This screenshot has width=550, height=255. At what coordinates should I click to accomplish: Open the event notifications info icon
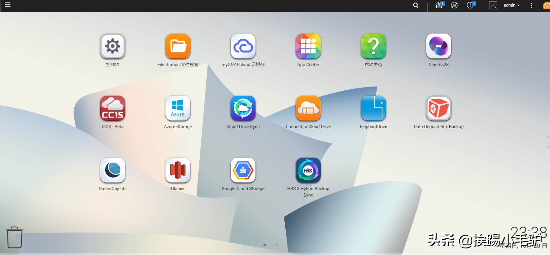471,5
